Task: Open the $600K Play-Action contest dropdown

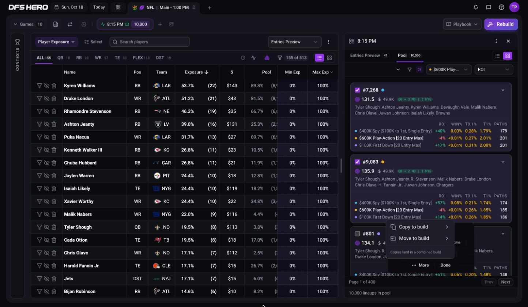Action: pos(449,69)
